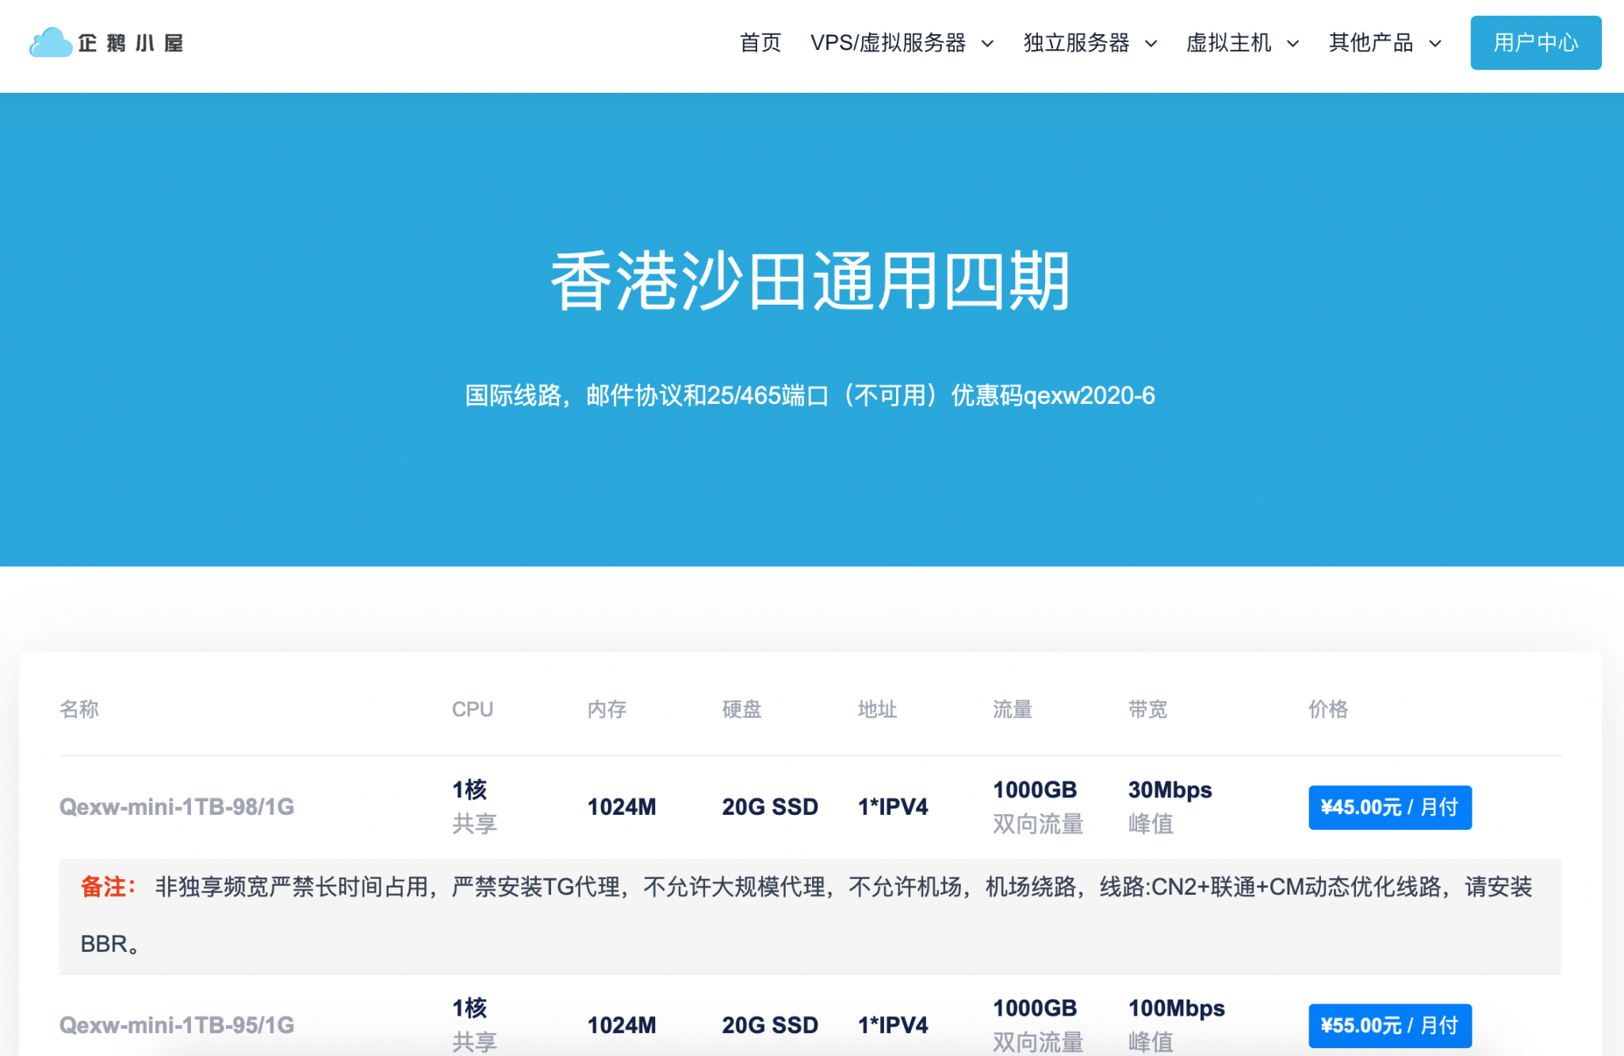1624x1056 pixels.
Task: Click the 香港沙田通用四期 heading
Action: point(810,281)
